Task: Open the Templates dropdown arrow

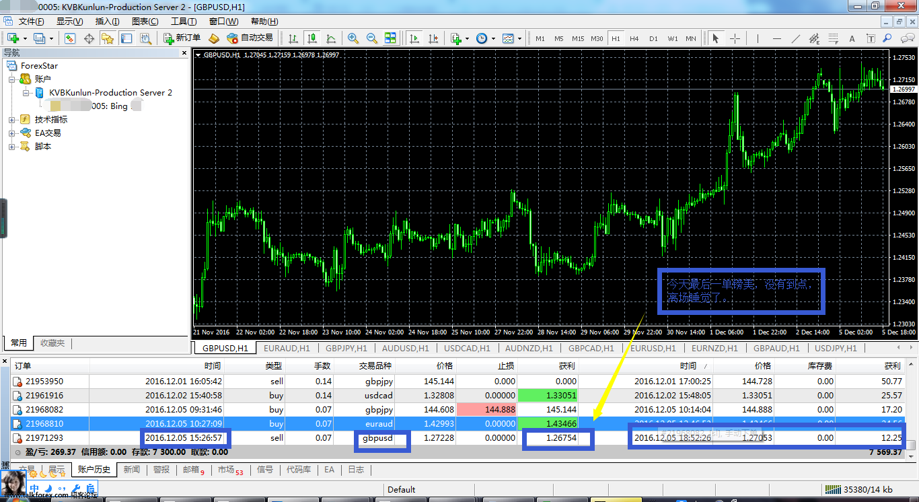Action: [519, 38]
